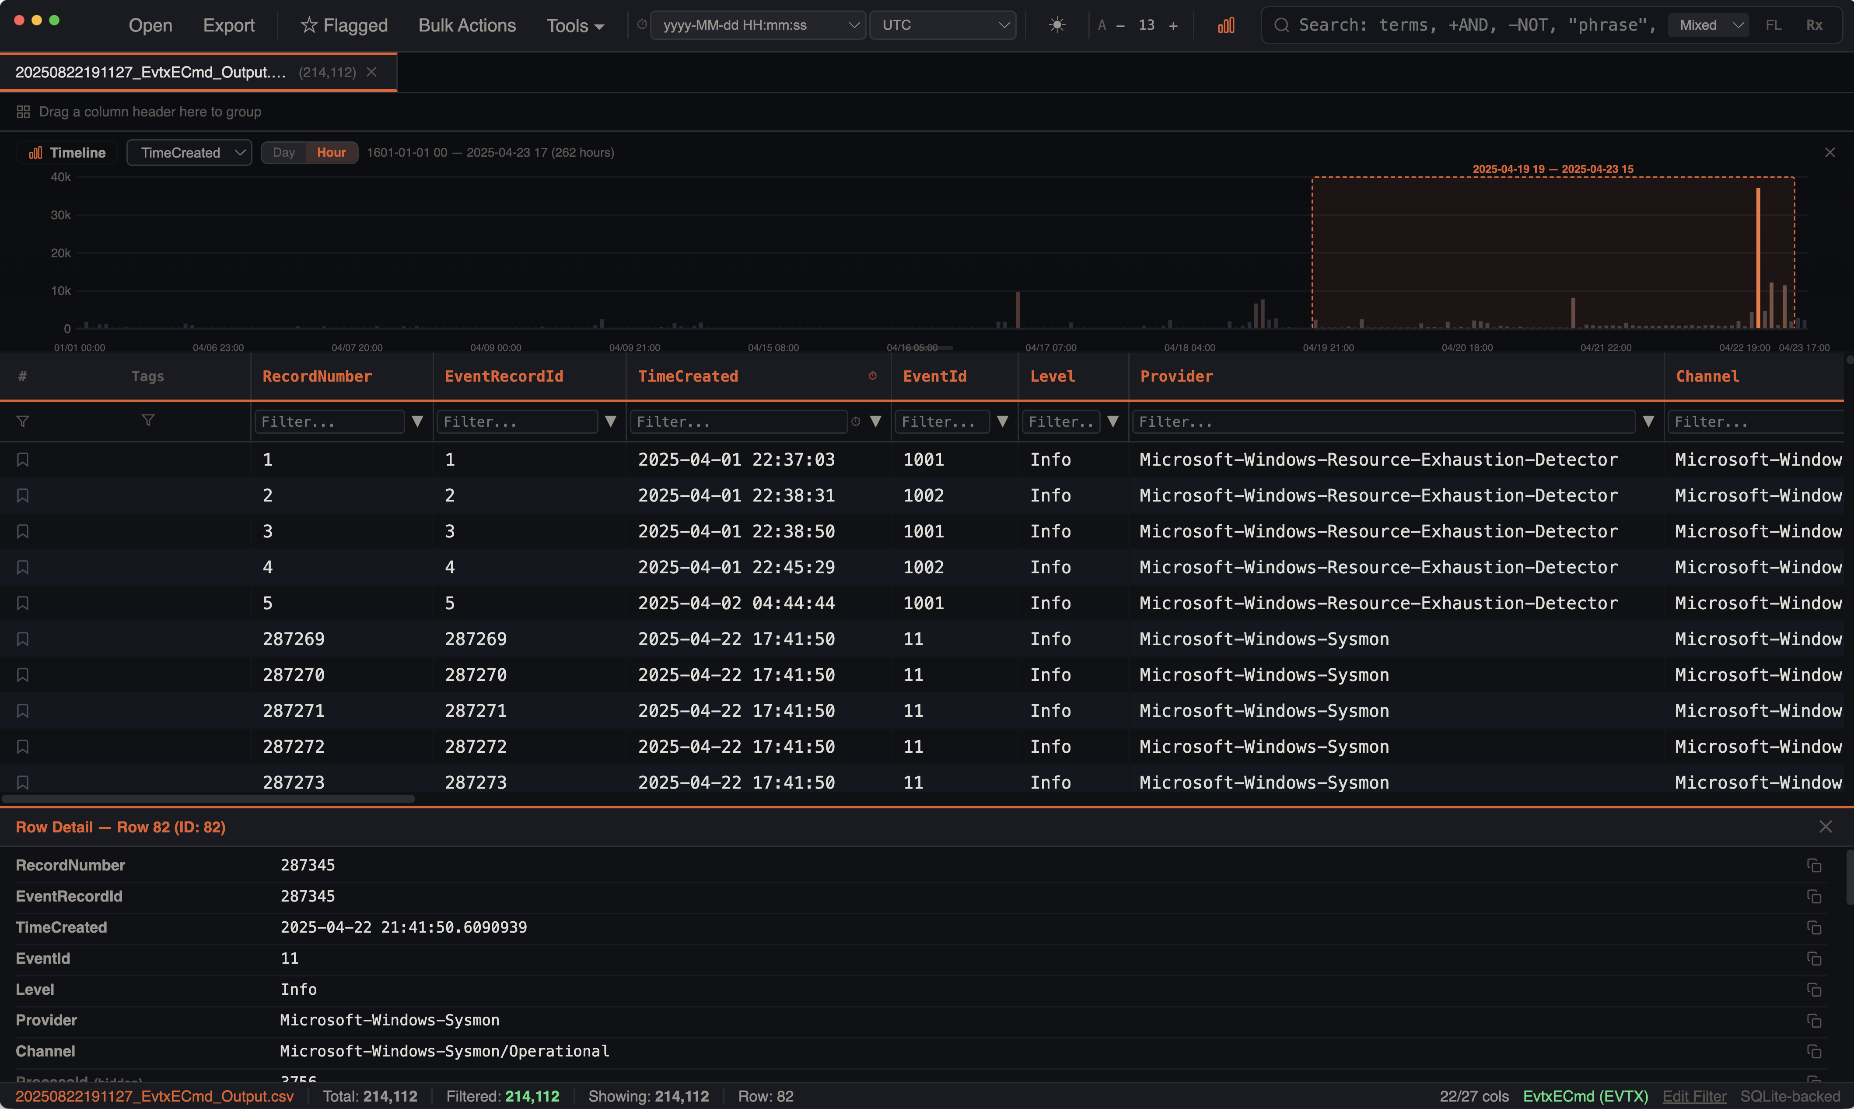This screenshot has height=1109, width=1854.
Task: Enable regex search with Rx toggle
Action: pos(1815,25)
